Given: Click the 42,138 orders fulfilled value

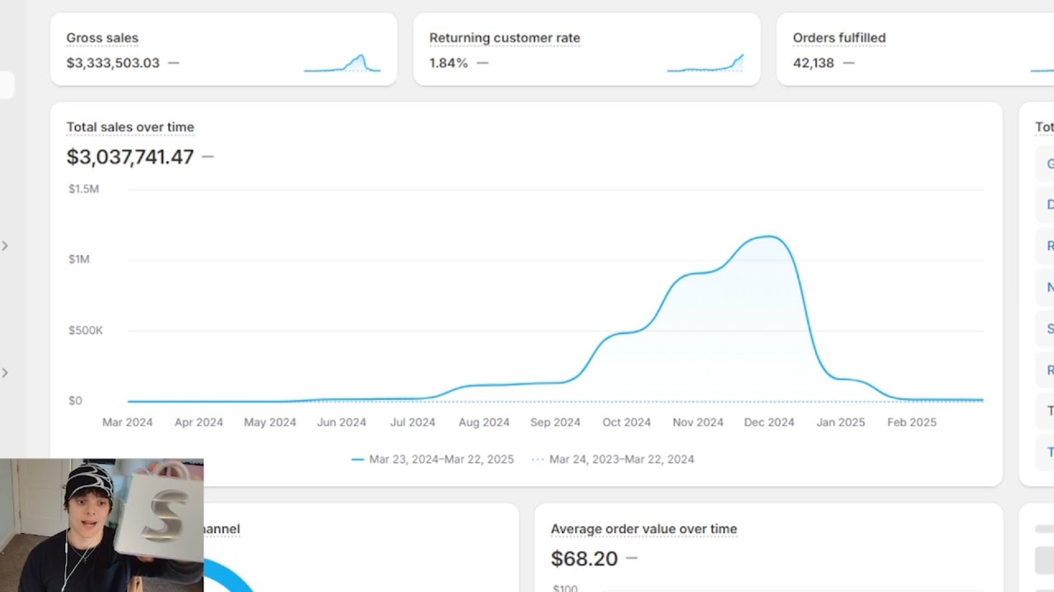Looking at the screenshot, I should [x=814, y=62].
